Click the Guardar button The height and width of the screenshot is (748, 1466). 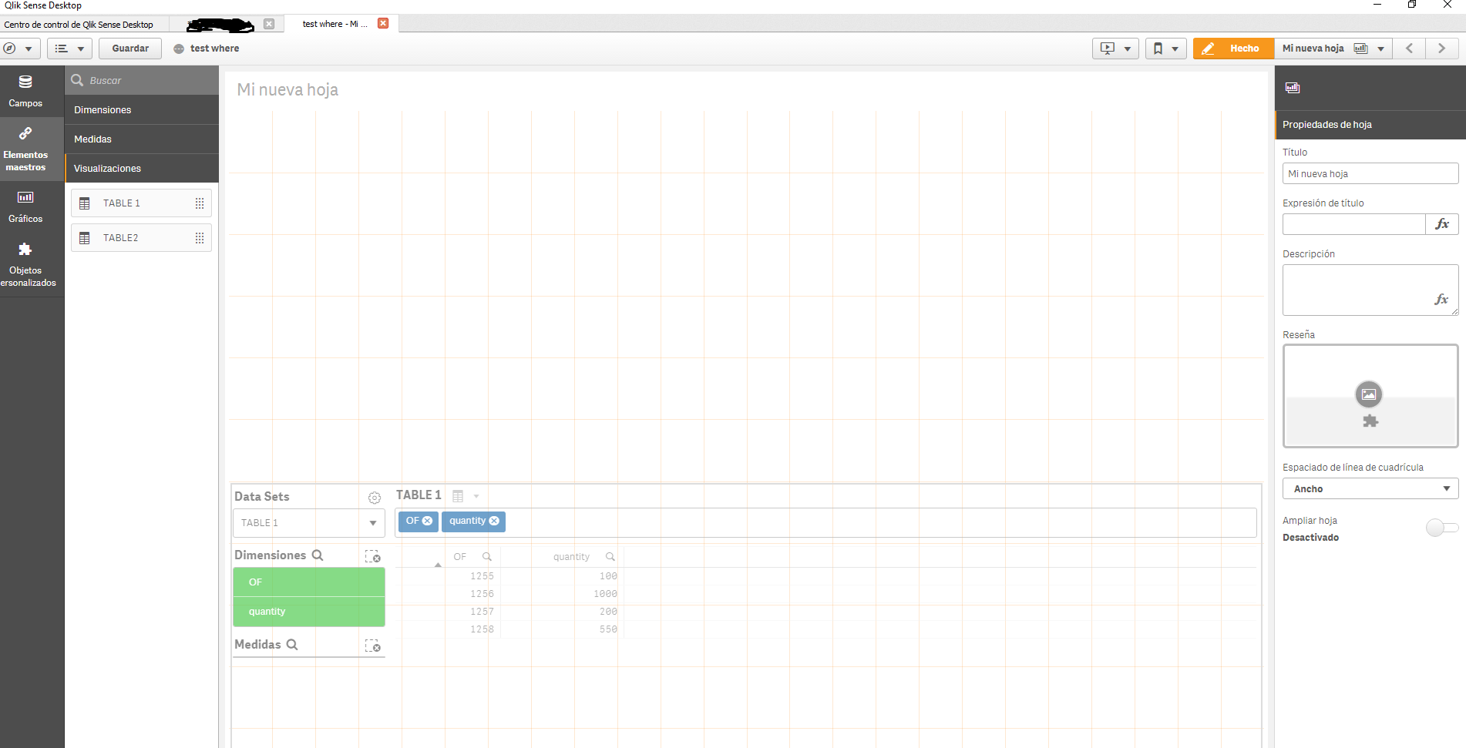[x=130, y=49]
